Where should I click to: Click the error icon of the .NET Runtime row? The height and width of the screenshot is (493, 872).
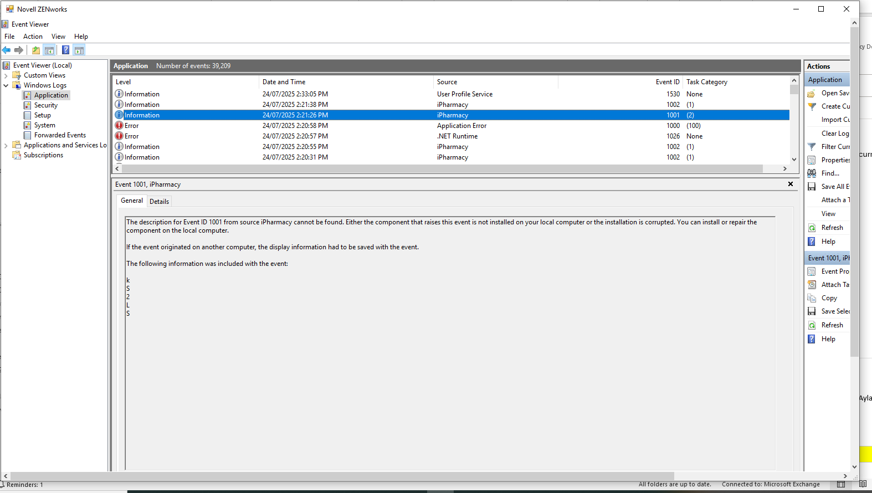[x=119, y=136]
